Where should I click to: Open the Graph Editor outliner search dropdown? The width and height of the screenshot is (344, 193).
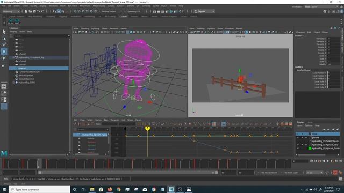pyautogui.click(x=107, y=129)
